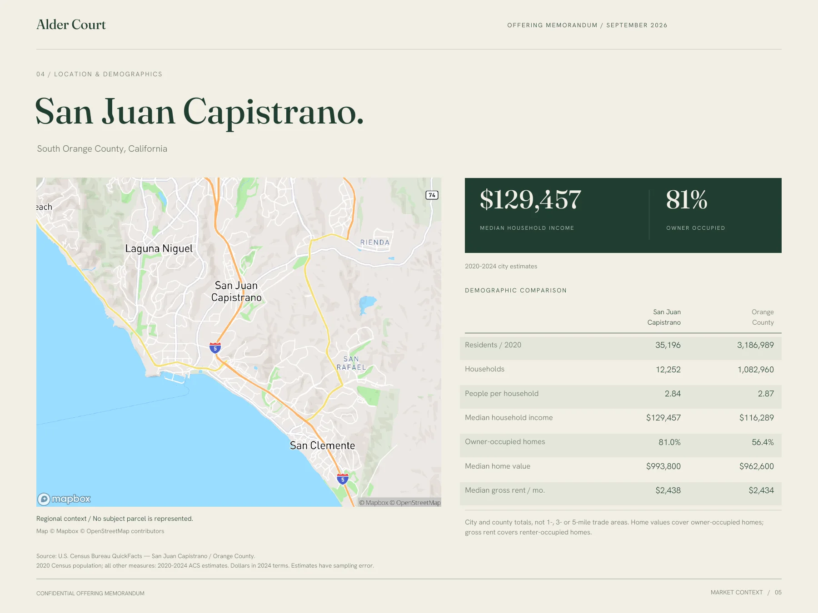Click the San Clemente map label

click(322, 445)
